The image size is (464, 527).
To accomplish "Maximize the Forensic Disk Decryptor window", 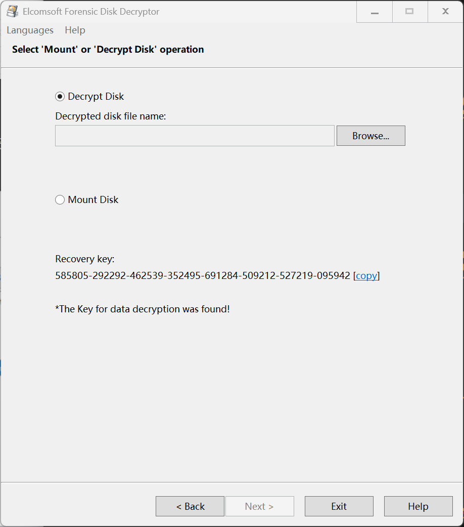I will pos(409,12).
